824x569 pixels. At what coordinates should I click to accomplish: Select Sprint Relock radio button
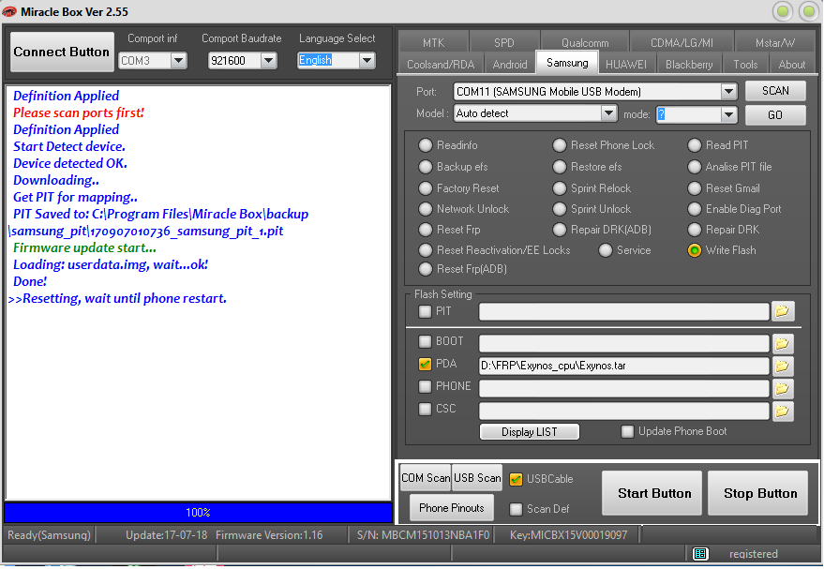(560, 188)
